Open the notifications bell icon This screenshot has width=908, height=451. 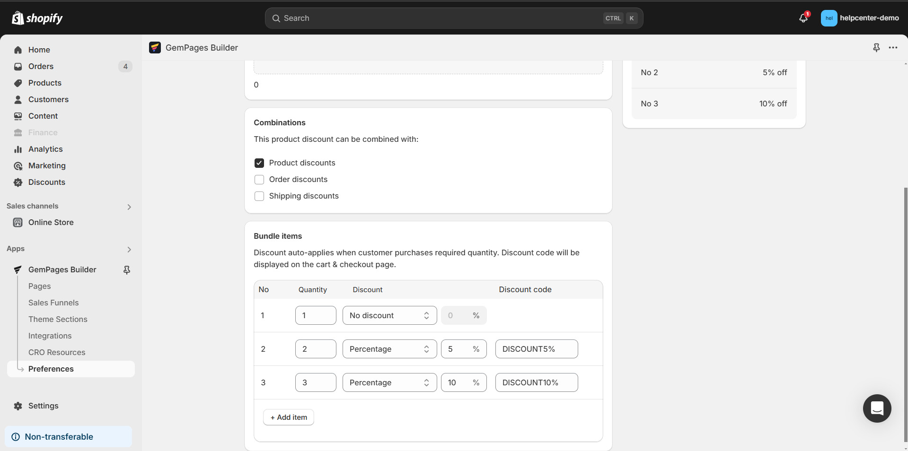click(803, 18)
